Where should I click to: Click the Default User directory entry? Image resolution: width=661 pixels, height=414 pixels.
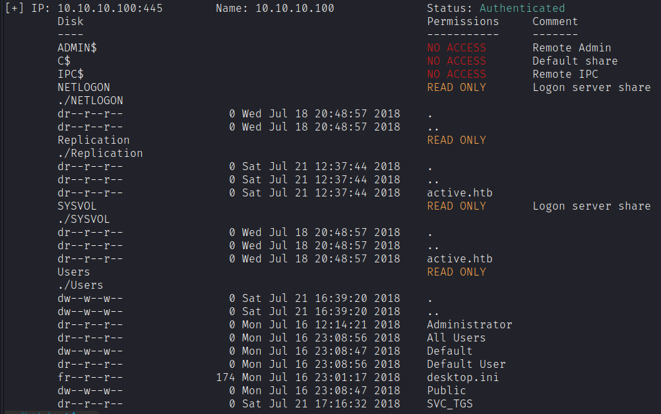[x=466, y=365]
